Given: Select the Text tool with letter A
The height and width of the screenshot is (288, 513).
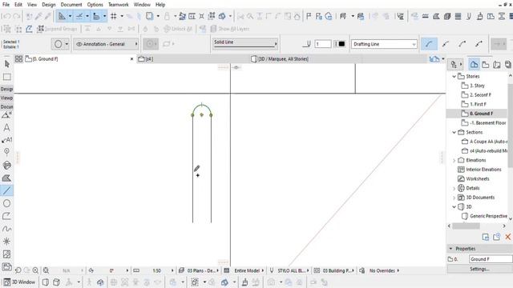Looking at the screenshot, I should (6, 128).
